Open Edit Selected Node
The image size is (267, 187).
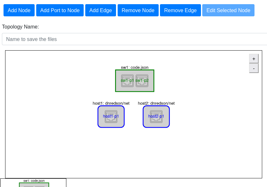click(228, 10)
